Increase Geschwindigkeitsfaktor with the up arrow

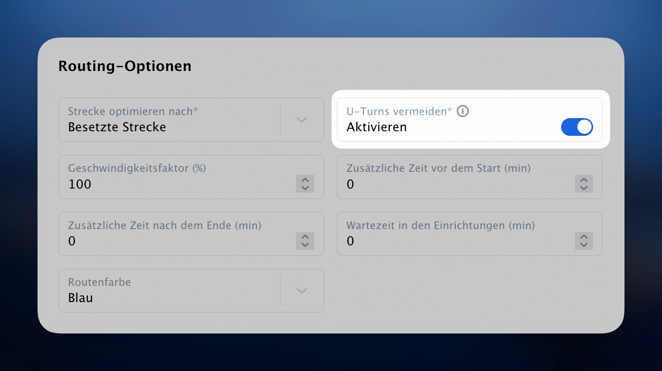[305, 179]
